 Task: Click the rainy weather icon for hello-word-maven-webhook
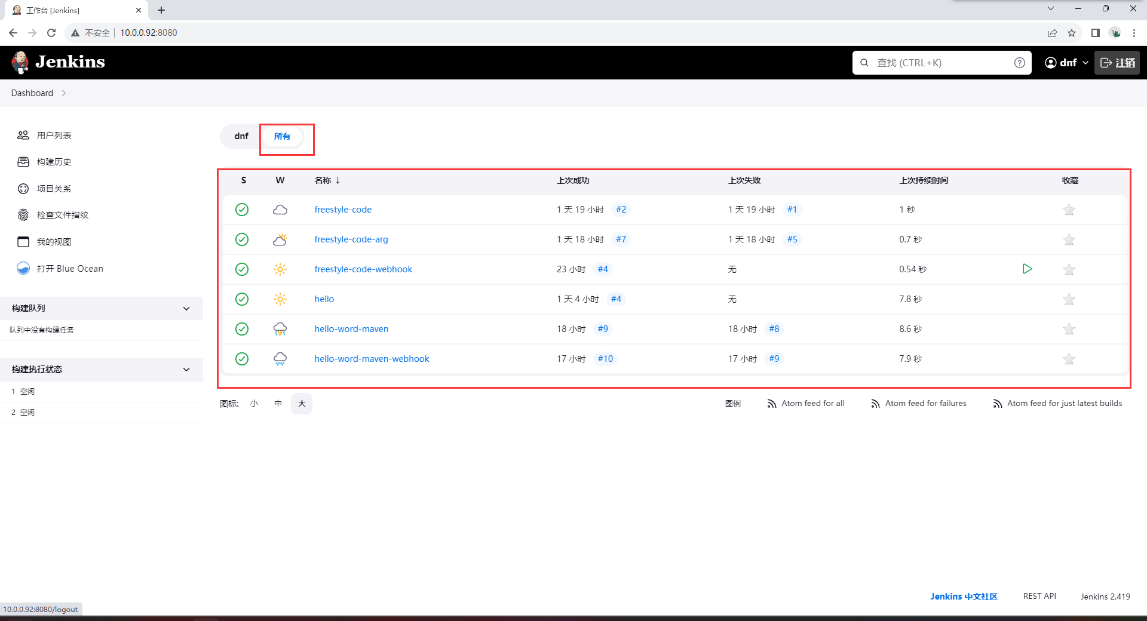click(280, 359)
